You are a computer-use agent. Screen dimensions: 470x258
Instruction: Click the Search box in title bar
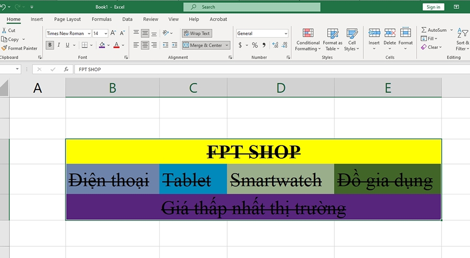click(252, 7)
